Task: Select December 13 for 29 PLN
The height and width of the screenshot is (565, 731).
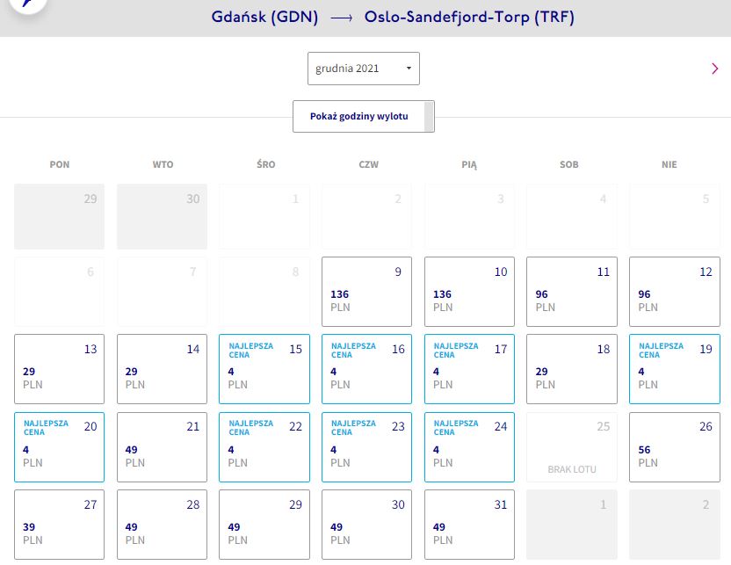Action: [59, 369]
